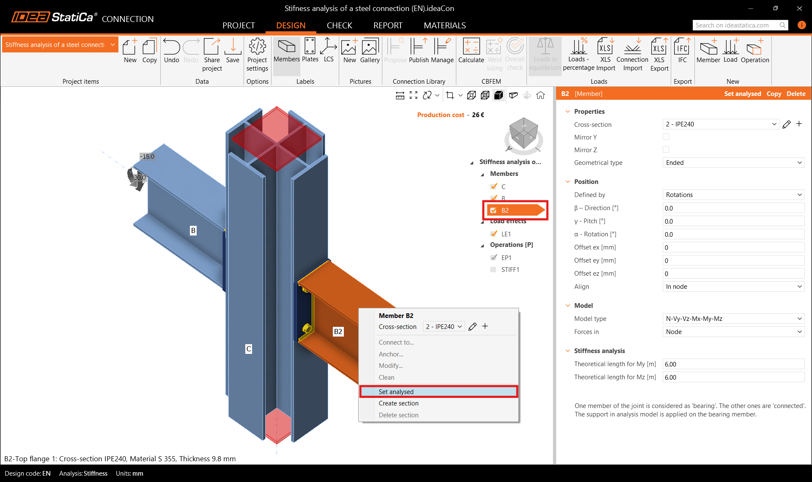Choose Create section from context menu
This screenshot has height=482, width=812.
398,403
